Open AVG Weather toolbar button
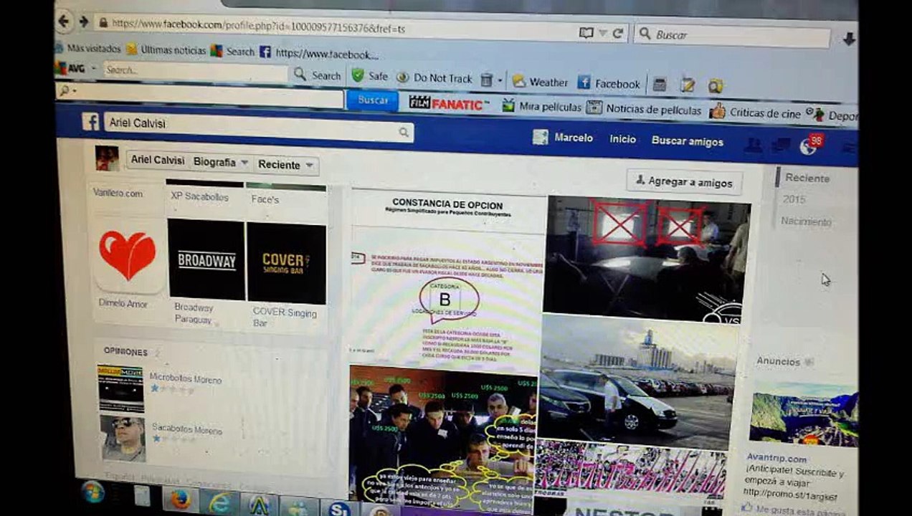 click(539, 82)
